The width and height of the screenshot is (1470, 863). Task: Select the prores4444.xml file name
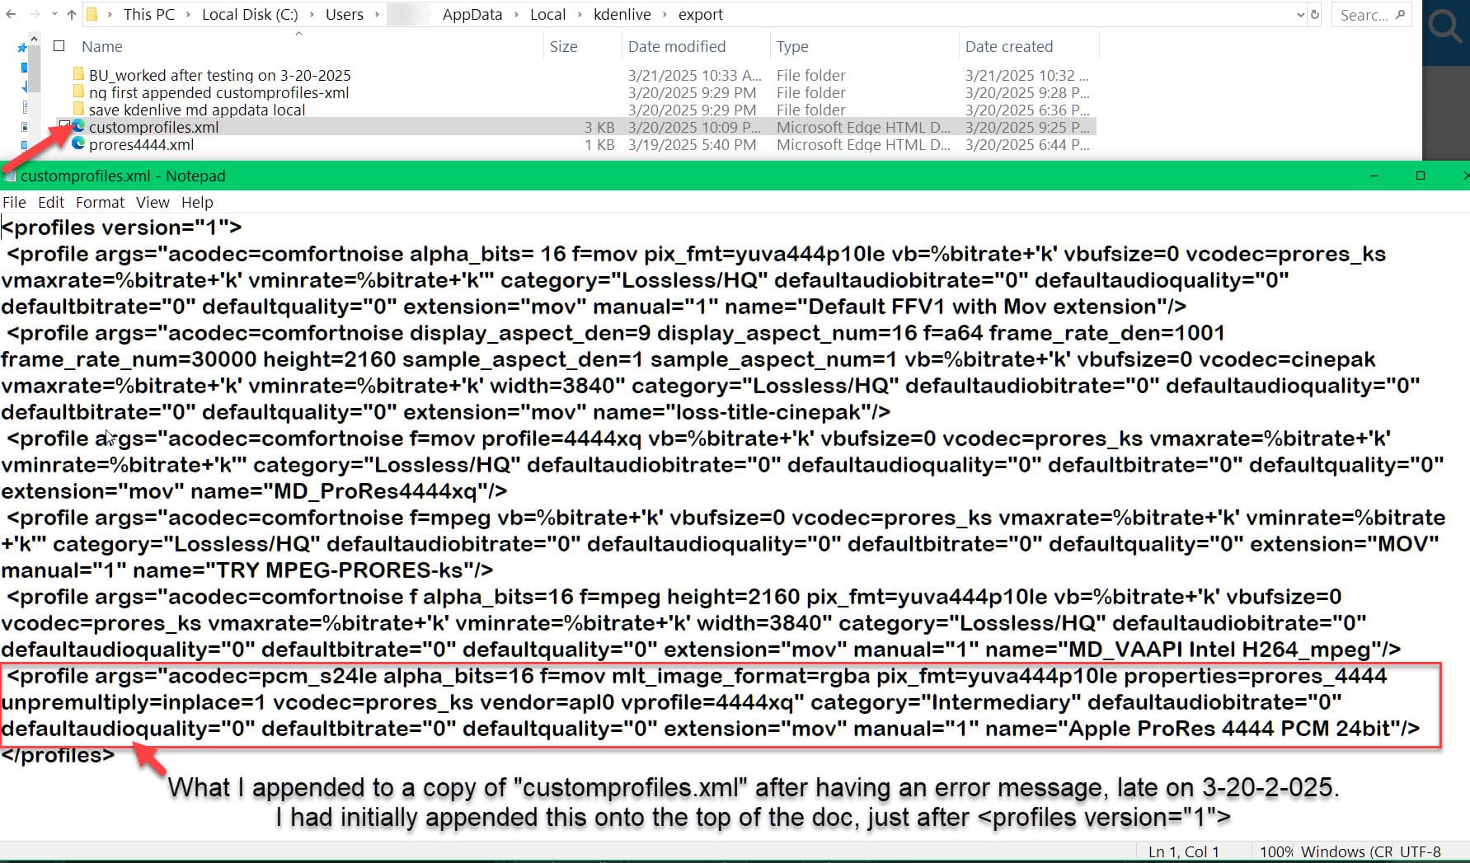point(142,144)
